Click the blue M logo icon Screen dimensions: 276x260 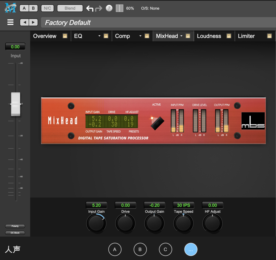tap(10, 8)
